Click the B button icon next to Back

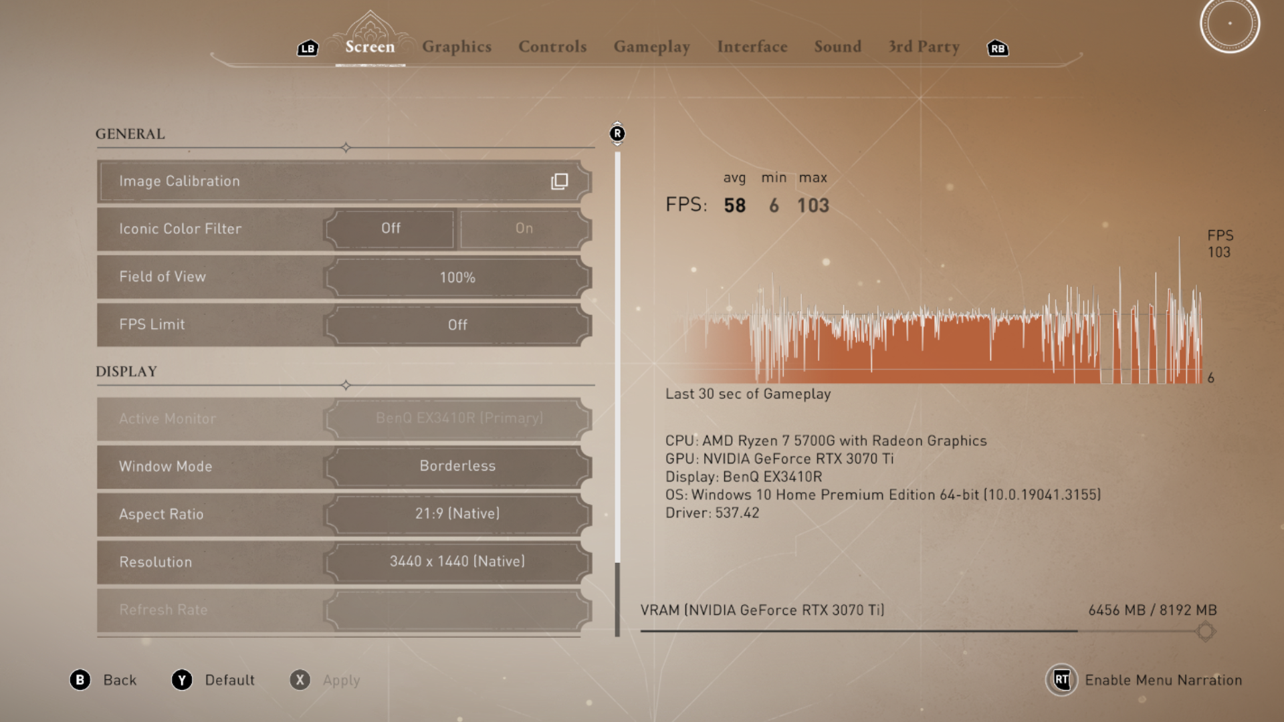tap(81, 680)
